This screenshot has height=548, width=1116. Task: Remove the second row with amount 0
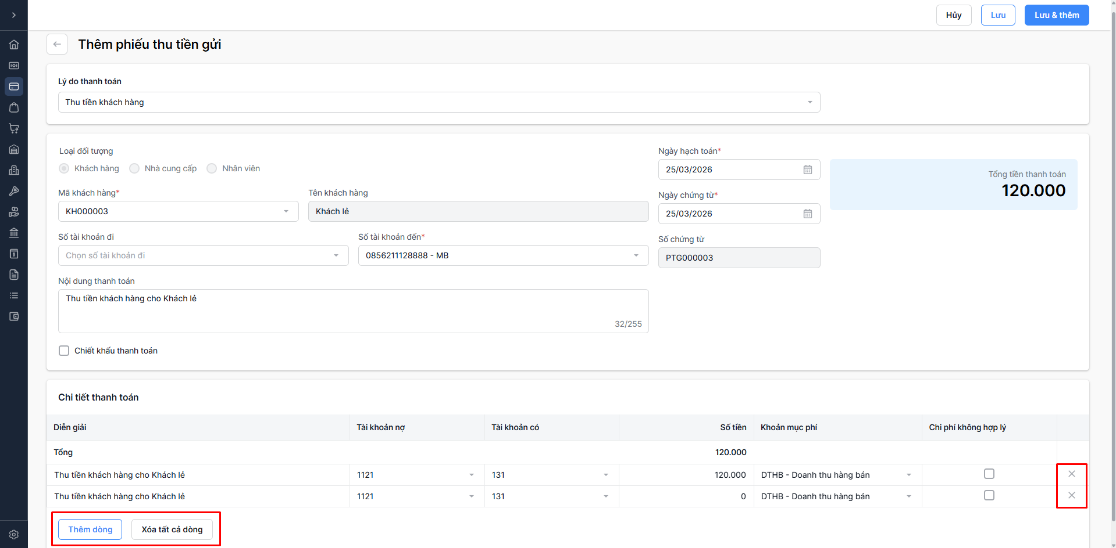tap(1071, 496)
